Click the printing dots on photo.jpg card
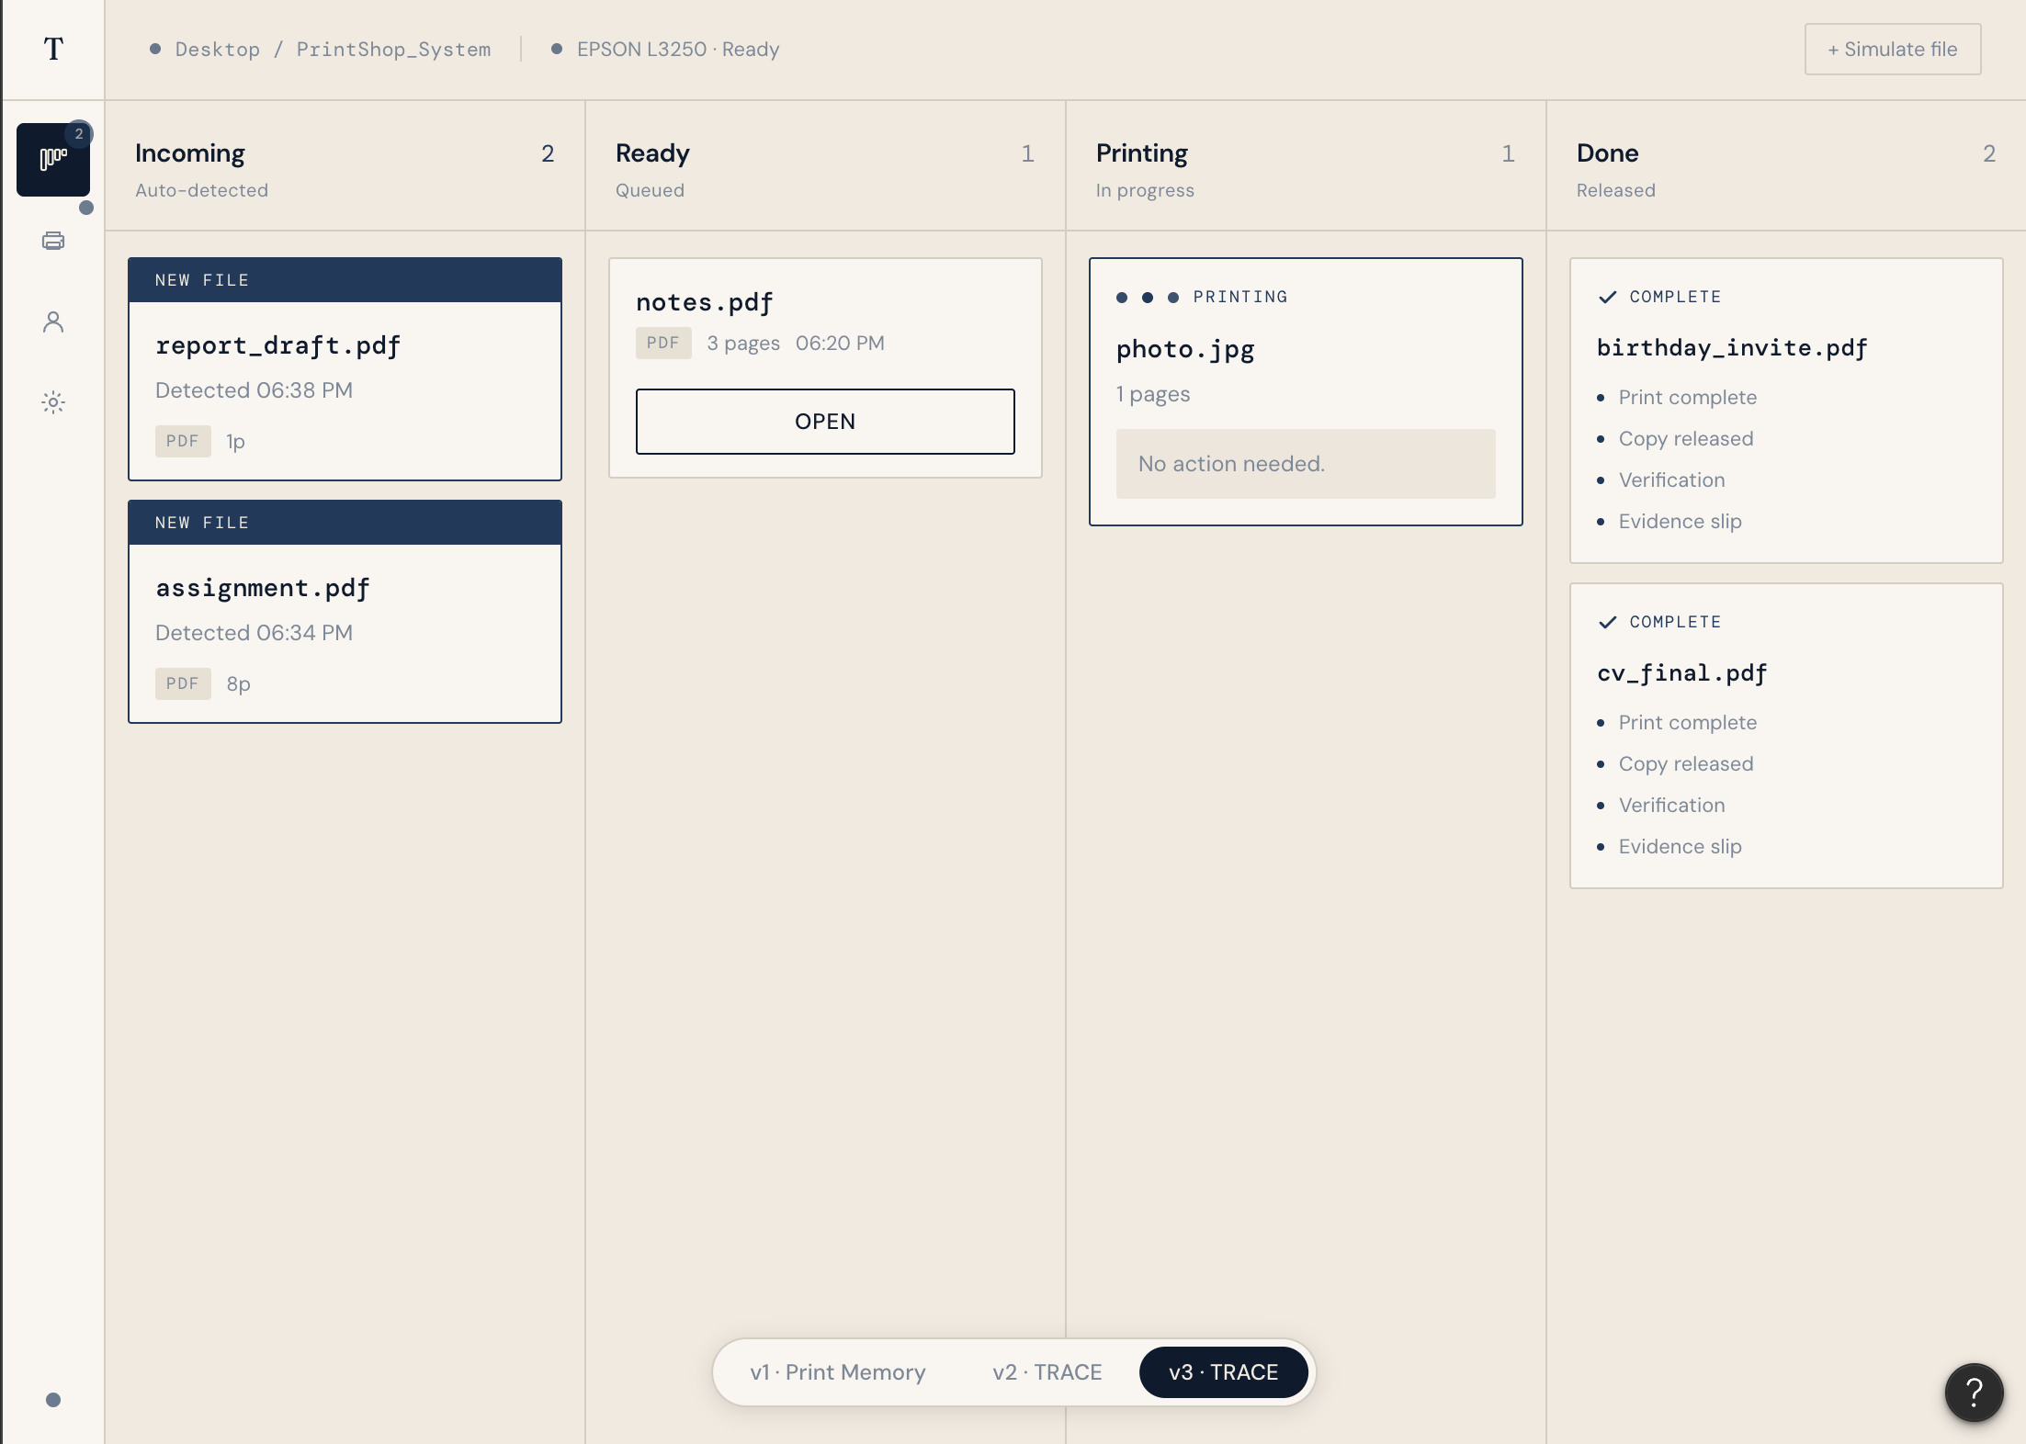Screen dimensions: 2026x1444 [x=1147, y=297]
